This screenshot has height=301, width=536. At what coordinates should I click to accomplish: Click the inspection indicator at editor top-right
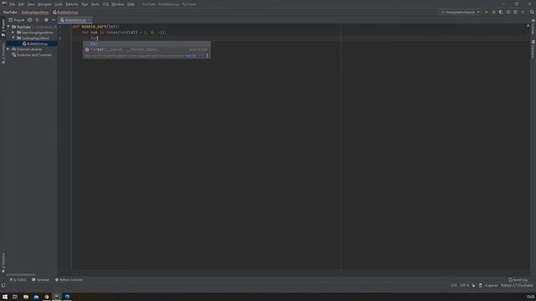pyautogui.click(x=528, y=26)
